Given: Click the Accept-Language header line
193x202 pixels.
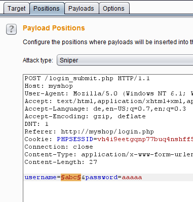Looking at the screenshot, I should 105,109.
